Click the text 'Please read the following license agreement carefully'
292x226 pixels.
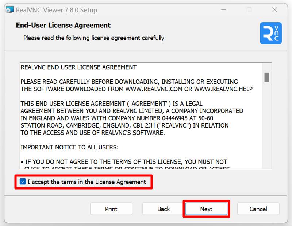94,38
